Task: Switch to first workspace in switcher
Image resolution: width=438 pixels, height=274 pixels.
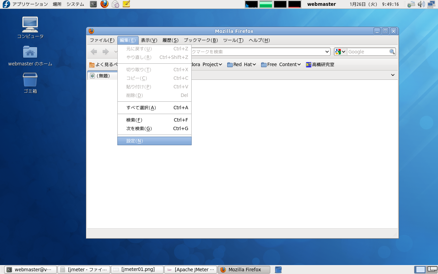Action: coord(421,270)
